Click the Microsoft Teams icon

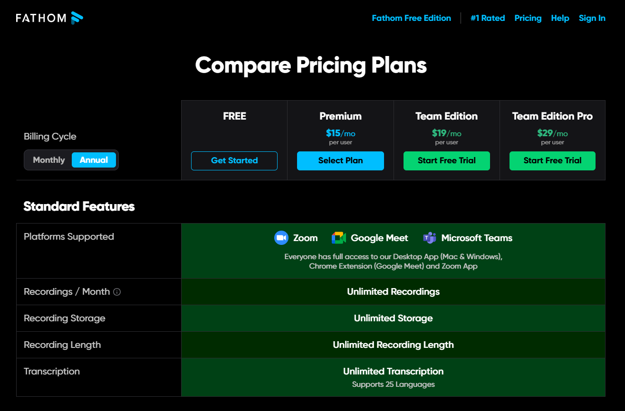[x=430, y=238]
